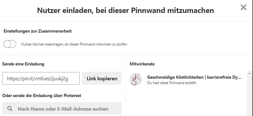Click the Mitwirkende list scroll-up arrow
The height and width of the screenshot is (116, 253).
[250, 73]
